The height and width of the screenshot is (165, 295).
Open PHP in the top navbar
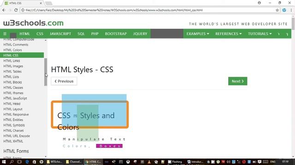(95, 34)
